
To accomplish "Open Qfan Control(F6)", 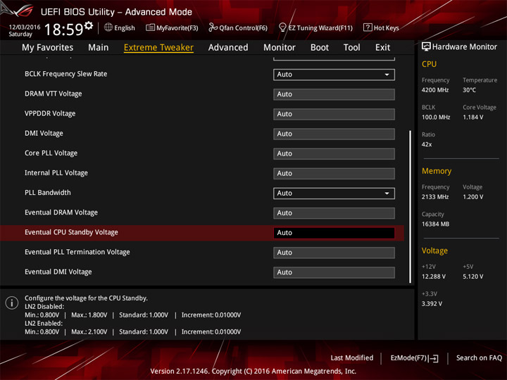I will click(238, 27).
